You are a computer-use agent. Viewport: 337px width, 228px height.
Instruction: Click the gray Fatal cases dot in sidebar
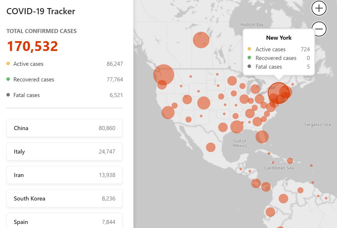(8, 95)
